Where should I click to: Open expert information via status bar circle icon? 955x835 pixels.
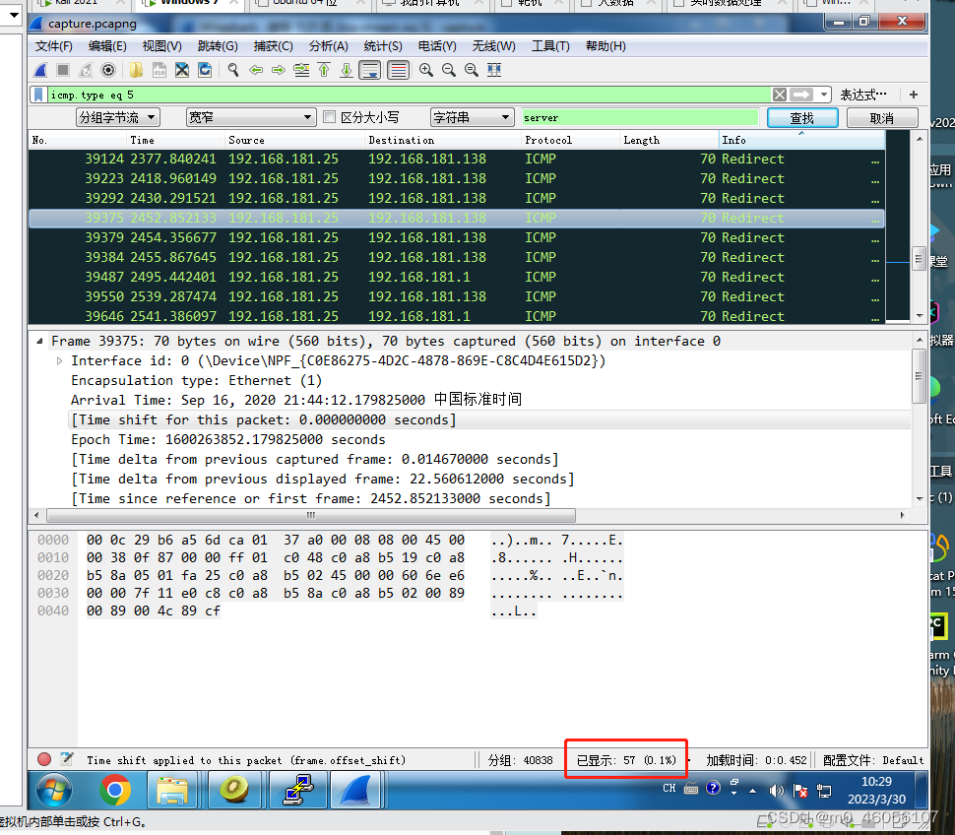44,759
